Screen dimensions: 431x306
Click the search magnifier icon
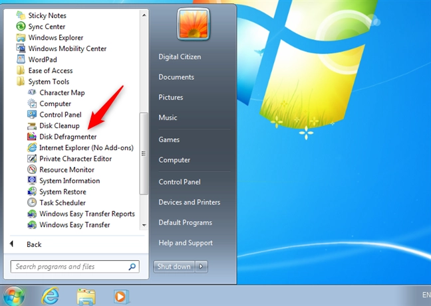[132, 267]
